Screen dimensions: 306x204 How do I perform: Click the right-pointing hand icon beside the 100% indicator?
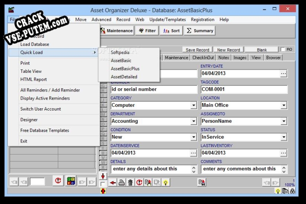click(276, 183)
